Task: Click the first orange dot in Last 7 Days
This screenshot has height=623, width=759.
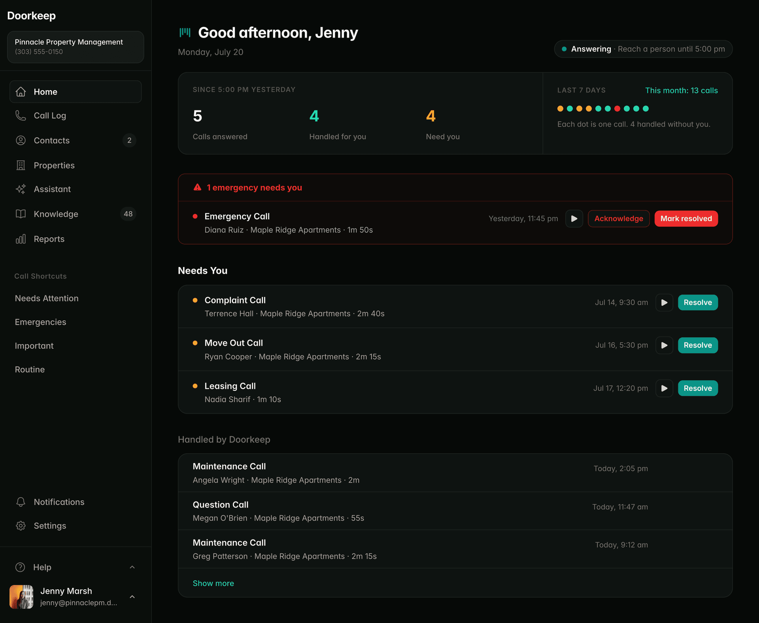Action: click(x=560, y=108)
